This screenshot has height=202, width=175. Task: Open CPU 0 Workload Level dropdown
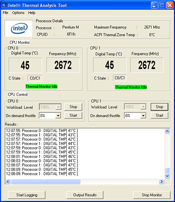point(58,107)
